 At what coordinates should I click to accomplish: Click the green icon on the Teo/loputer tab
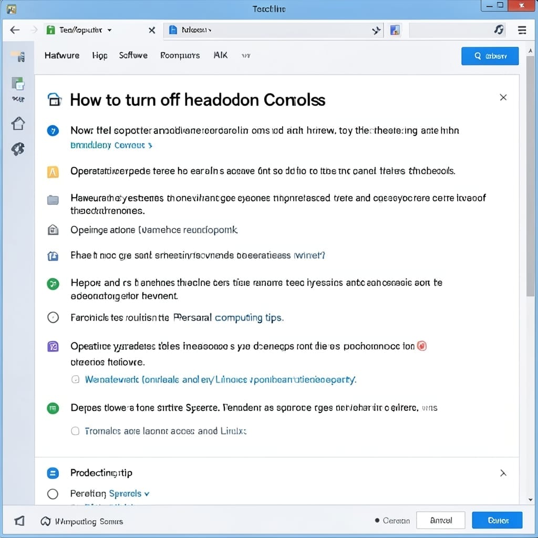click(x=50, y=30)
